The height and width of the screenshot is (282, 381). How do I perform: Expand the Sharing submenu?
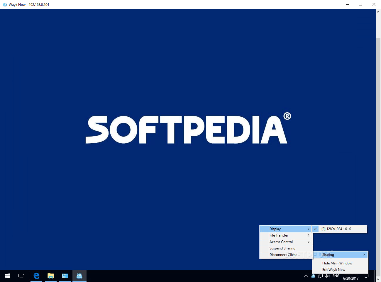[340, 255]
